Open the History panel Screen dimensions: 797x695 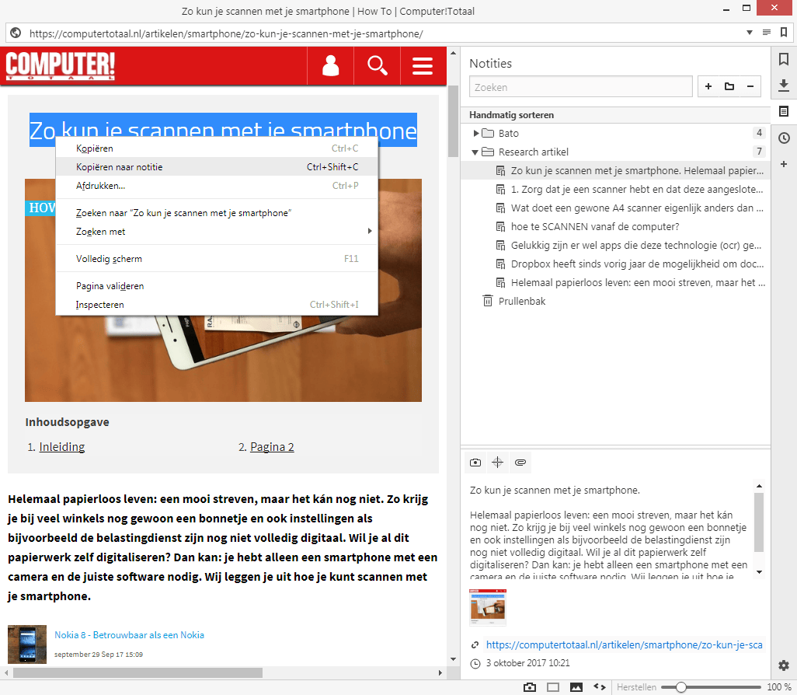[784, 138]
